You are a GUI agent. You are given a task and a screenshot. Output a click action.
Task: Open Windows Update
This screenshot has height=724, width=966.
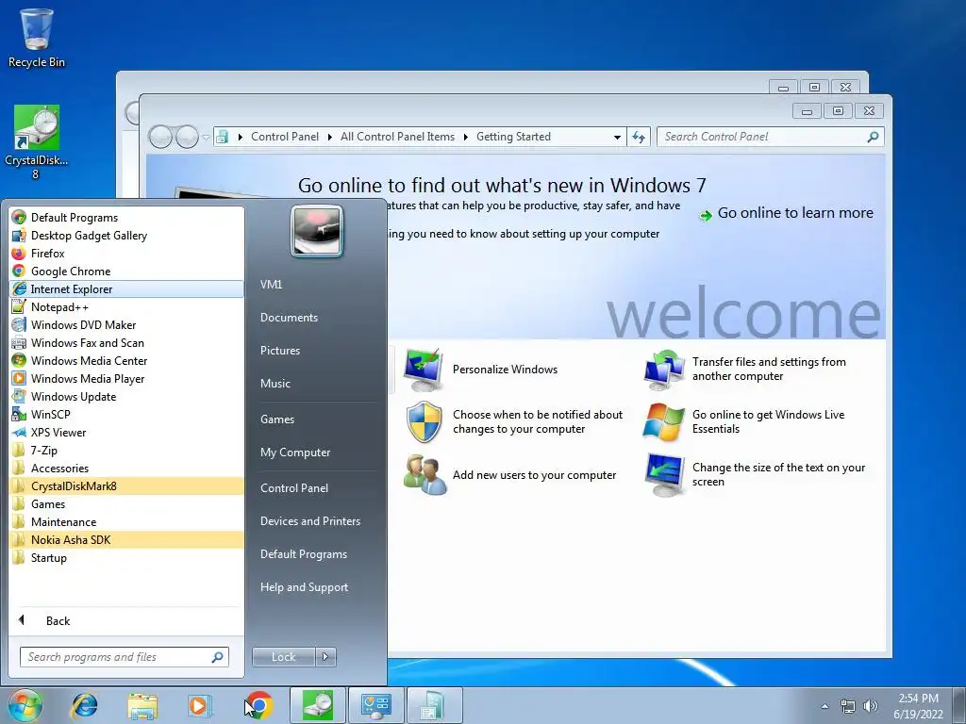[126, 396]
